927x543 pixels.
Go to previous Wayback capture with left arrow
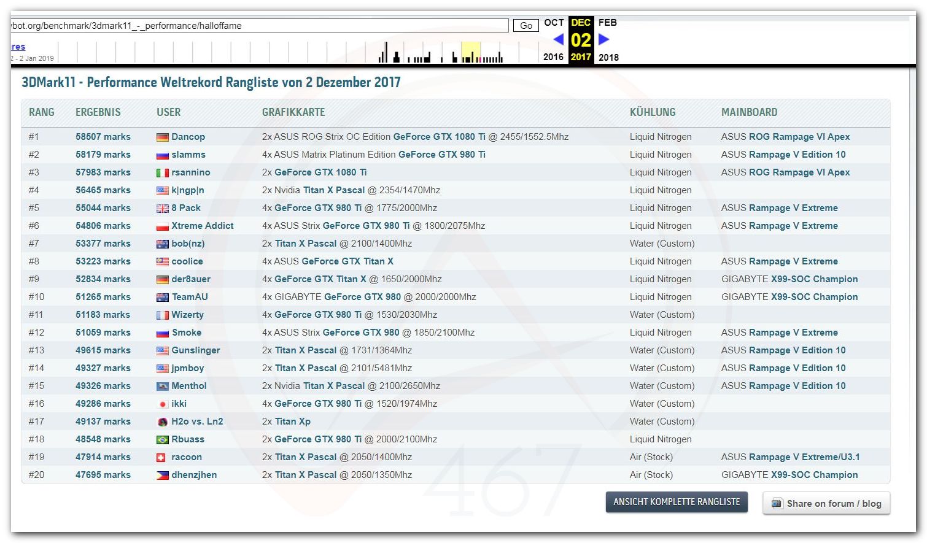pos(558,39)
